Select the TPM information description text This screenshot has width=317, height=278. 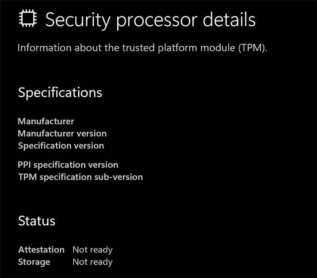click(x=143, y=48)
